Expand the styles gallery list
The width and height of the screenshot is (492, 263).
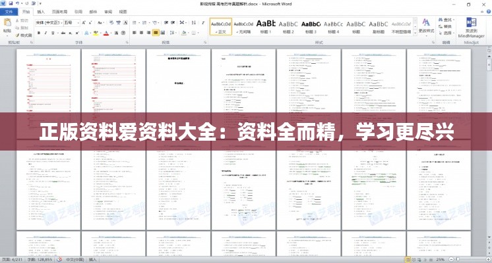[415, 33]
